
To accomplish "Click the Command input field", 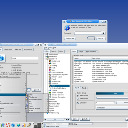I will [x=88, y=33].
